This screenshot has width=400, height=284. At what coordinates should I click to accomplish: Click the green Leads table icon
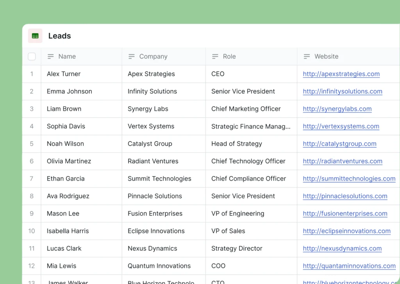[35, 36]
